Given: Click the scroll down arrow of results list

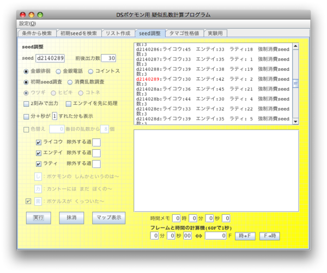Looking at the screenshot, I should click(295, 122).
